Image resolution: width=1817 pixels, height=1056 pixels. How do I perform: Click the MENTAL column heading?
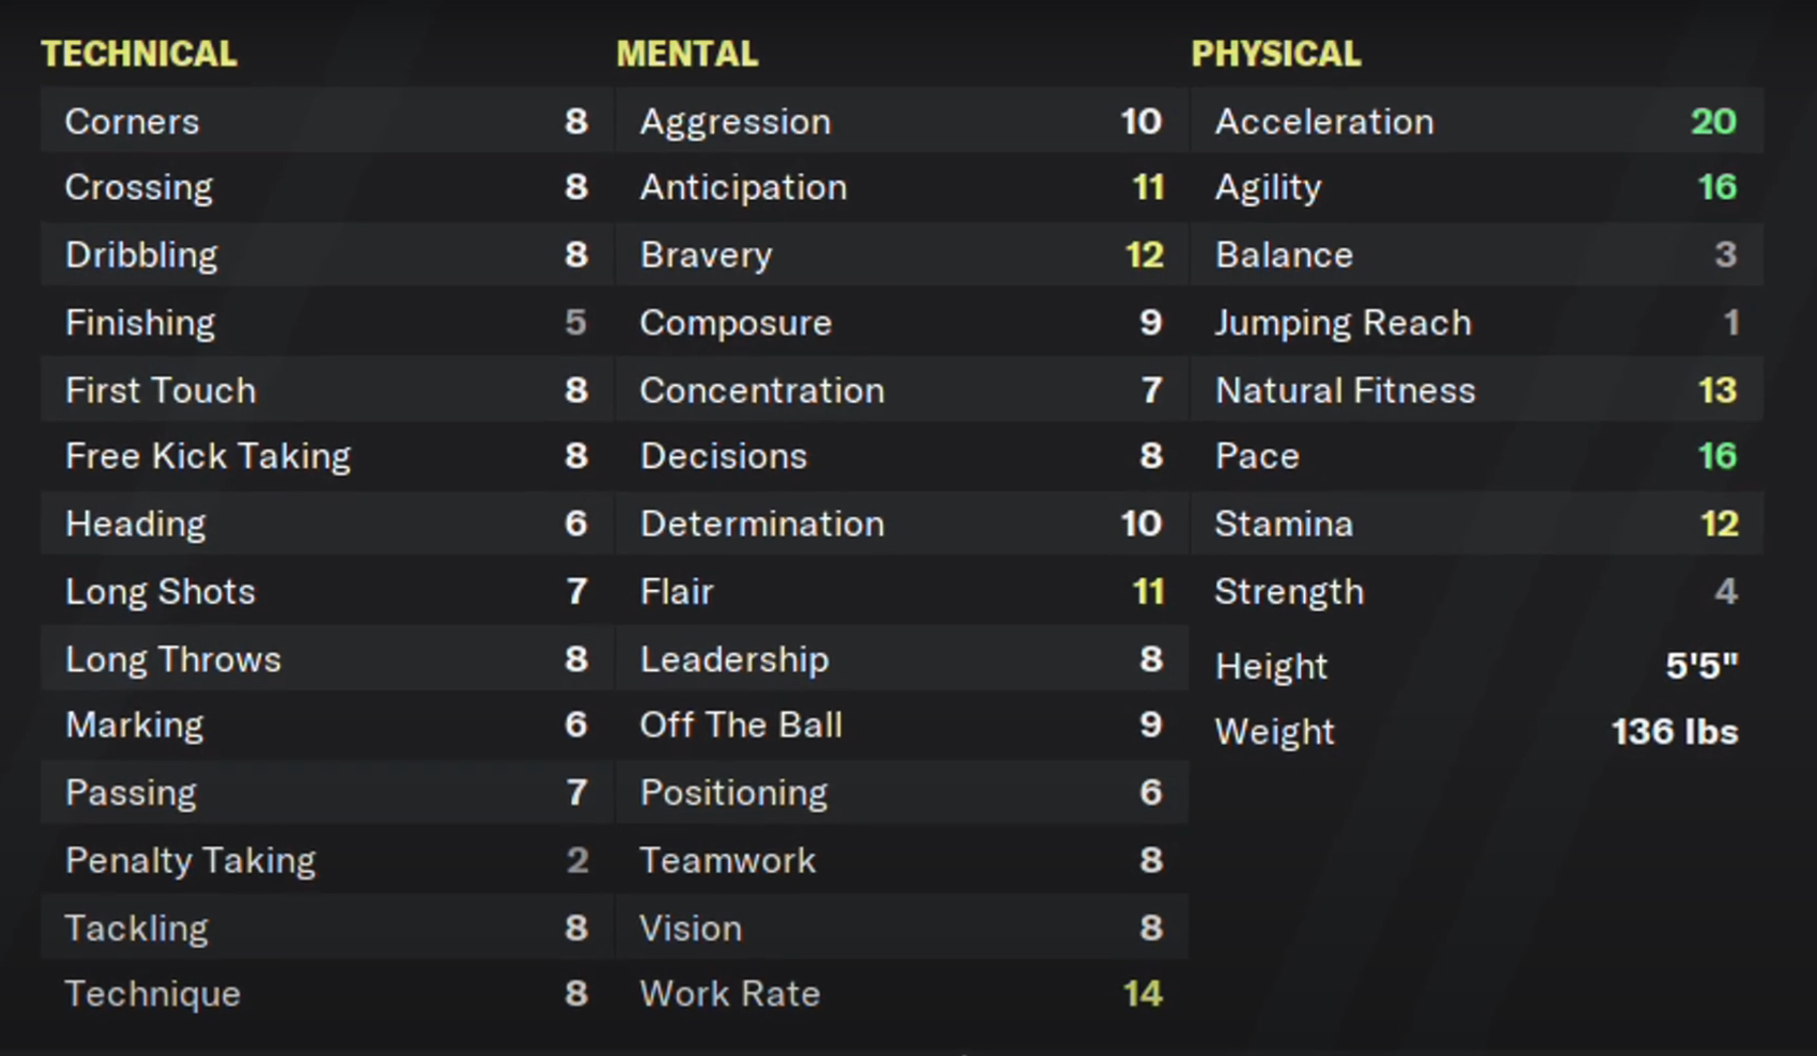pyautogui.click(x=687, y=53)
